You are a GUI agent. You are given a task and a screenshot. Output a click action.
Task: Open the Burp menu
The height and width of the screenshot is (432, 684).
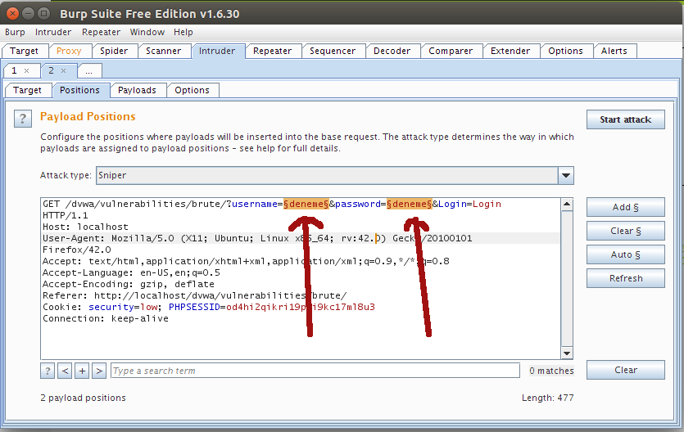click(15, 32)
